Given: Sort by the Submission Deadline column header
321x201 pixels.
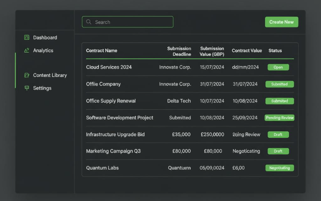Looking at the screenshot, I should [179, 51].
